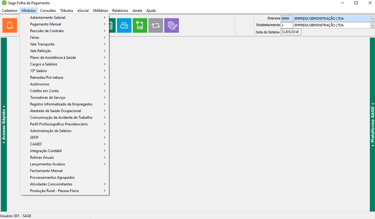Open the 13º Salário submenu
This screenshot has width=375, height=219.
[x=38, y=71]
